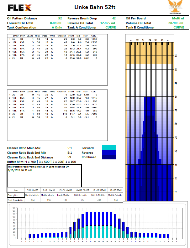Click the 'Pattern read From Slot # 28' note
This screenshot has width=190, height=248.
click(39, 168)
